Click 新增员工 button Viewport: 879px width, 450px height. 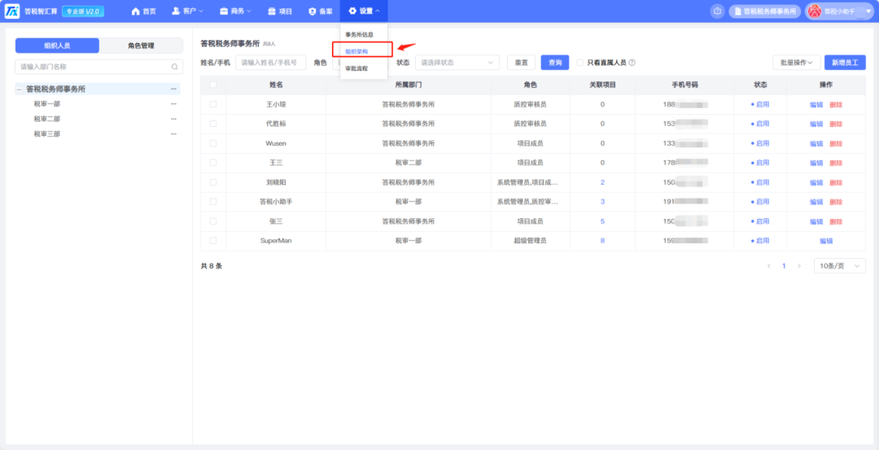845,62
